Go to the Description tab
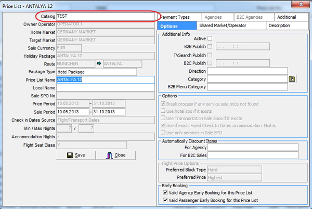 (x=280, y=26)
